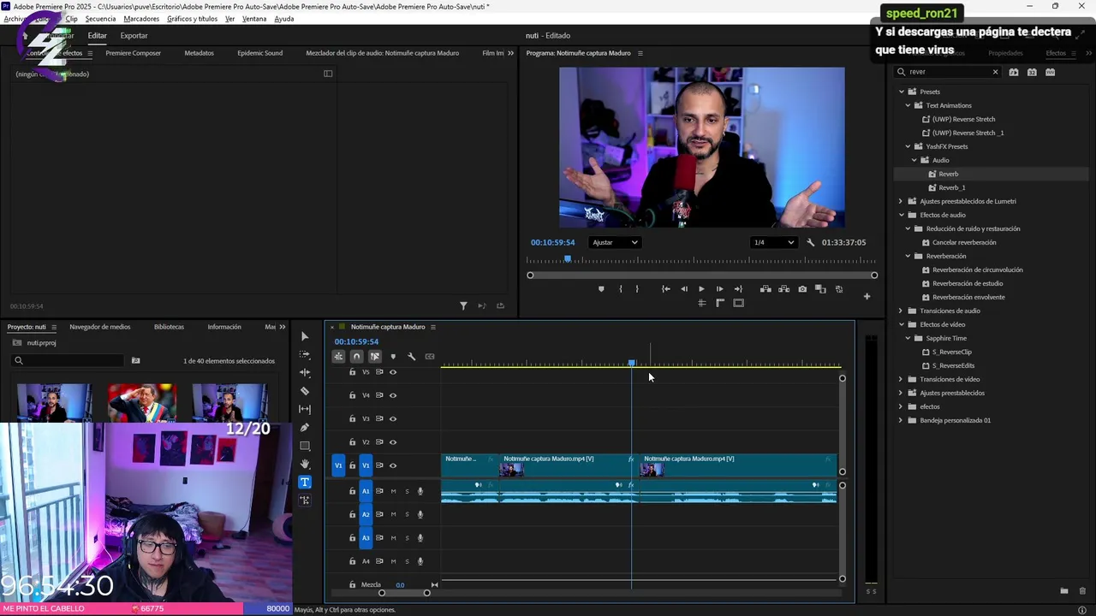Step back one frame
Screen dimensions: 1096x616
click(683, 289)
